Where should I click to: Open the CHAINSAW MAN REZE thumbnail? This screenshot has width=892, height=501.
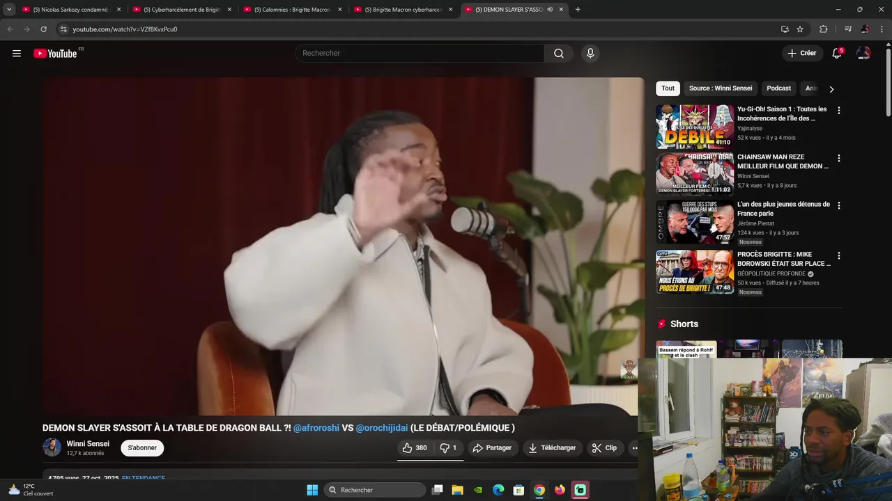coord(695,174)
